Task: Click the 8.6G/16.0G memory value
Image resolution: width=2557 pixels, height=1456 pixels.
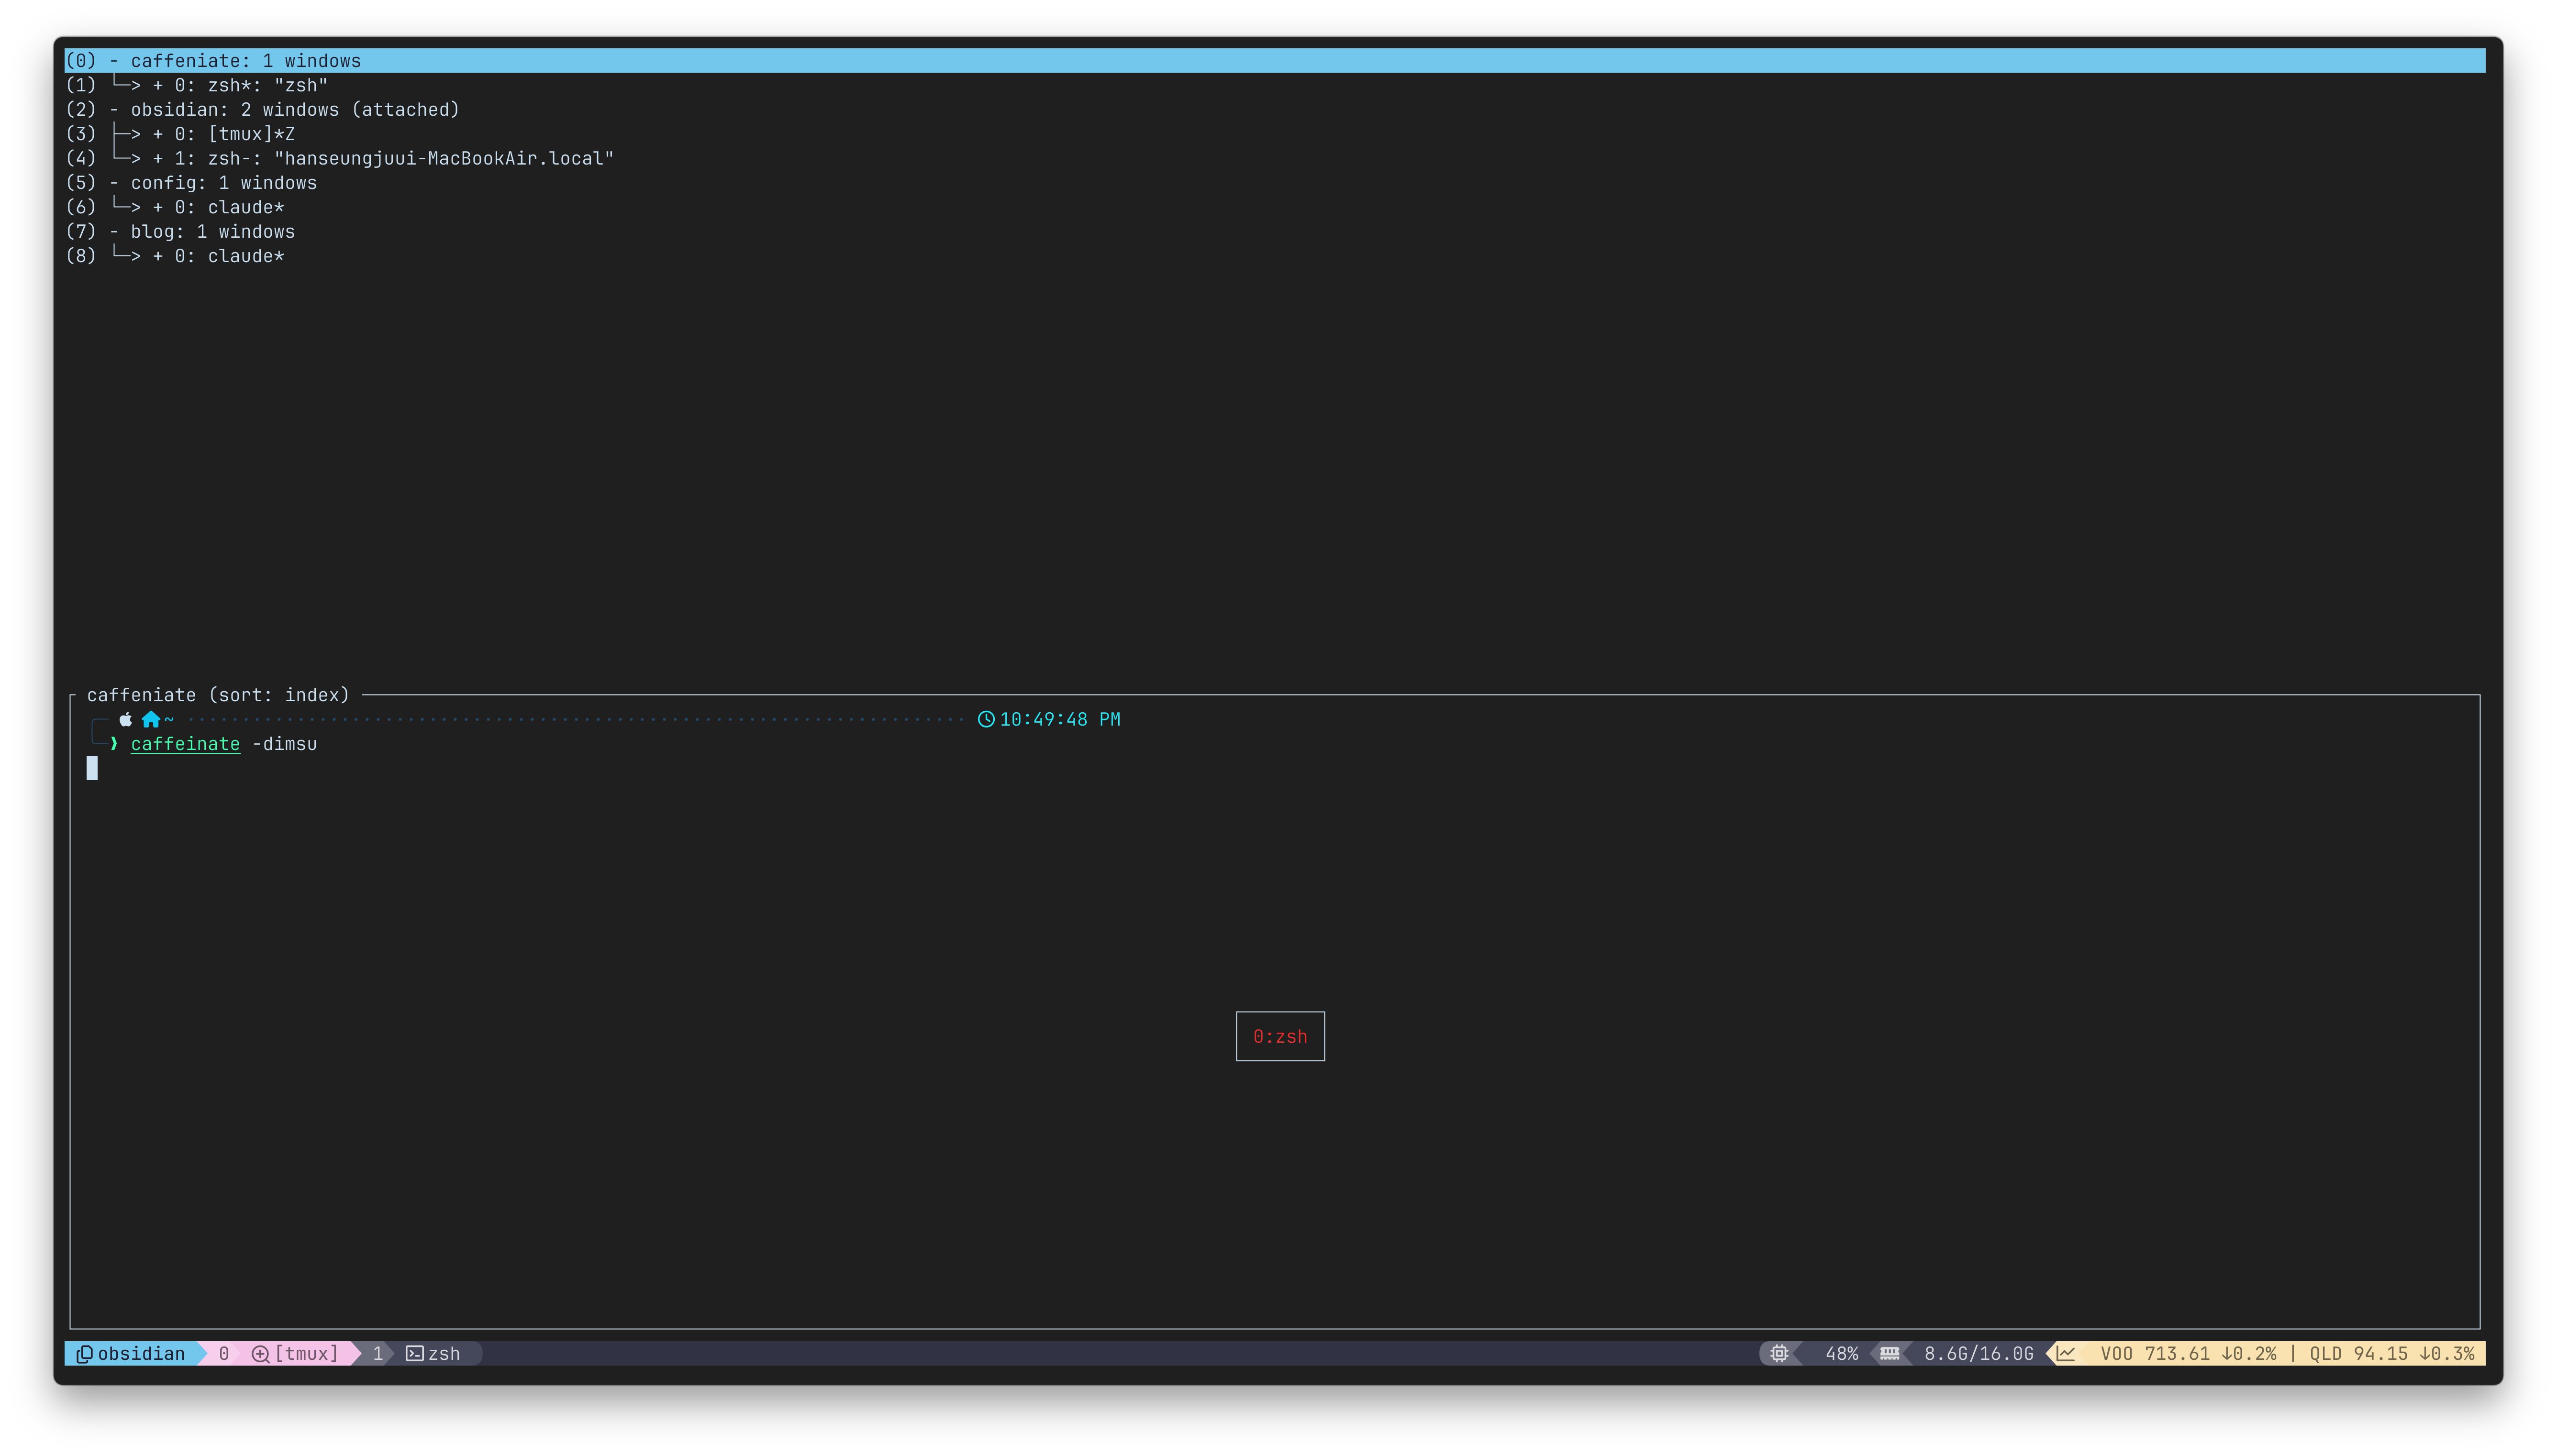Action: 1979,1353
